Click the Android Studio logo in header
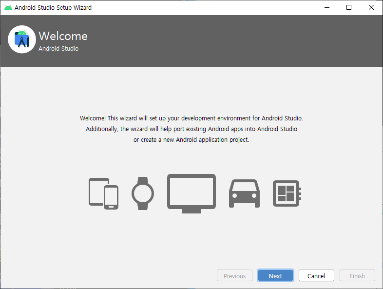This screenshot has width=383, height=289. pyautogui.click(x=22, y=39)
